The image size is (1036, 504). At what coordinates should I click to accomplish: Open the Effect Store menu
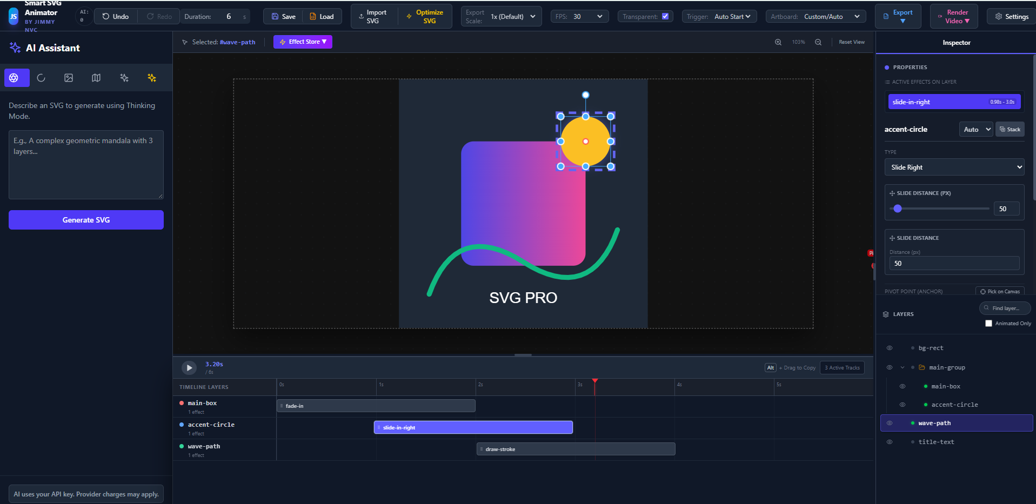click(303, 42)
